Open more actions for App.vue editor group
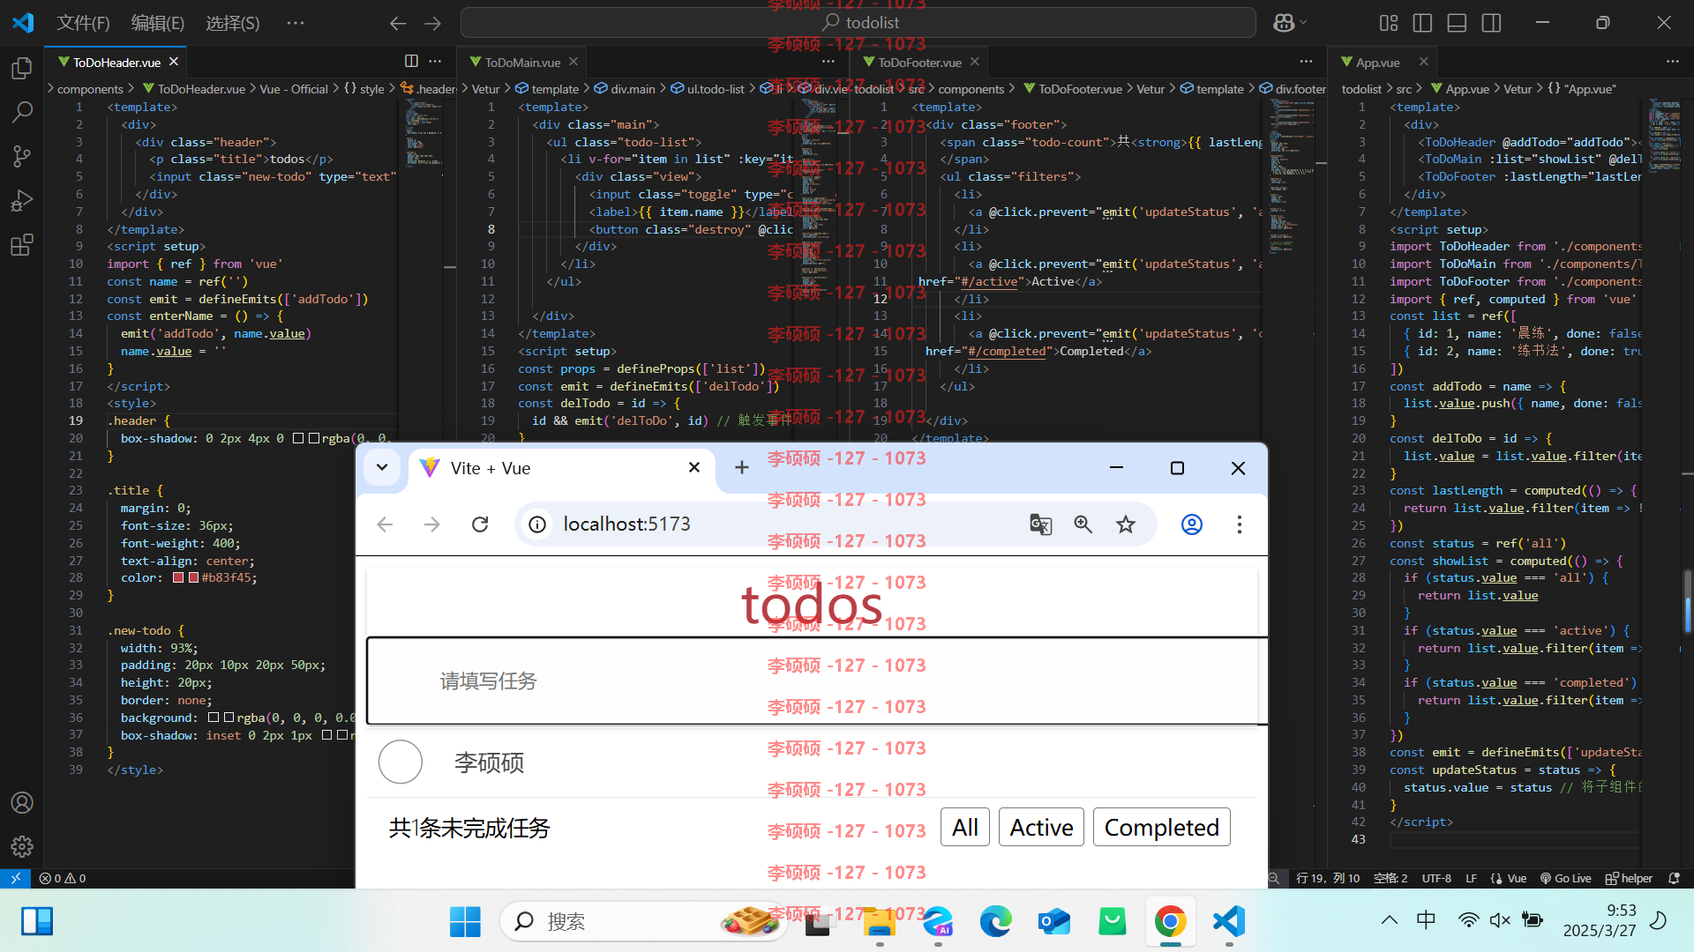The width and height of the screenshot is (1694, 952). pos(1673,61)
